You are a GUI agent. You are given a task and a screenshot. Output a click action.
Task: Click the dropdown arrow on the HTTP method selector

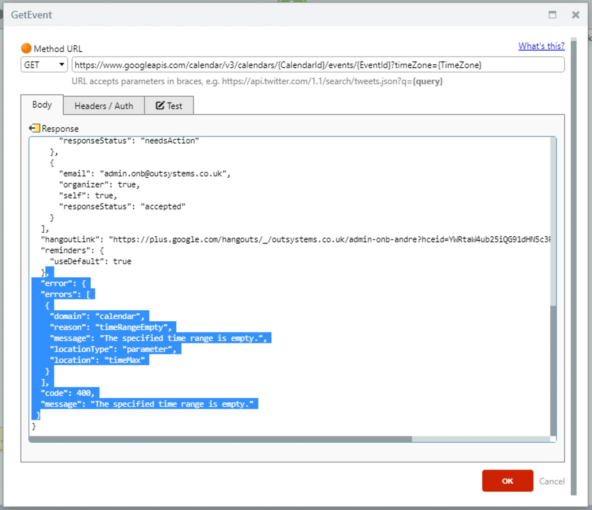(61, 64)
